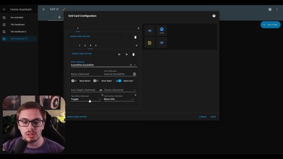Viewport: 283px width, 159px height.
Task: Select outer grid tab 1
Action: click(78, 28)
